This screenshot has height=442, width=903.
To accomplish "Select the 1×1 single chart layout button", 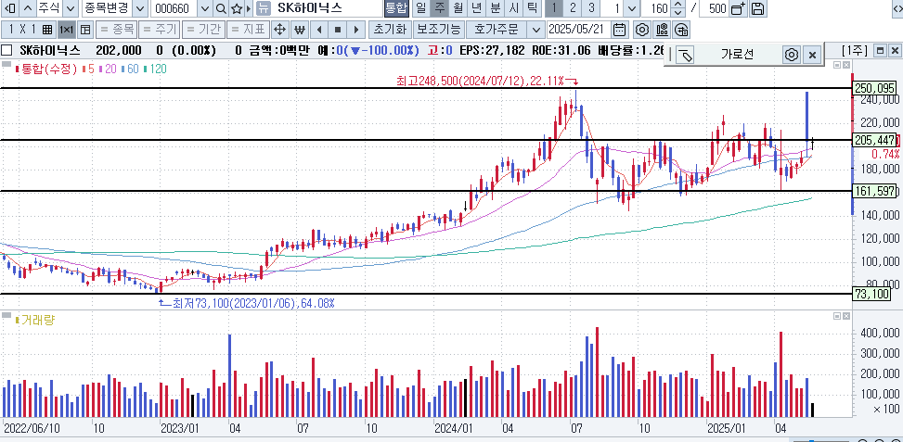I will click(x=66, y=30).
